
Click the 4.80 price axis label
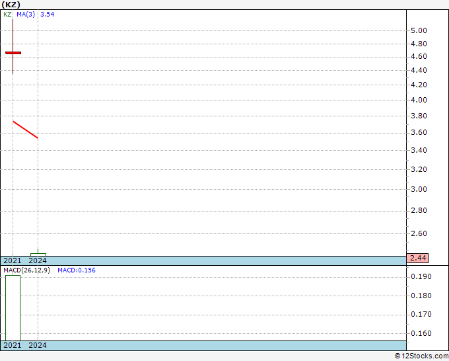pos(419,44)
